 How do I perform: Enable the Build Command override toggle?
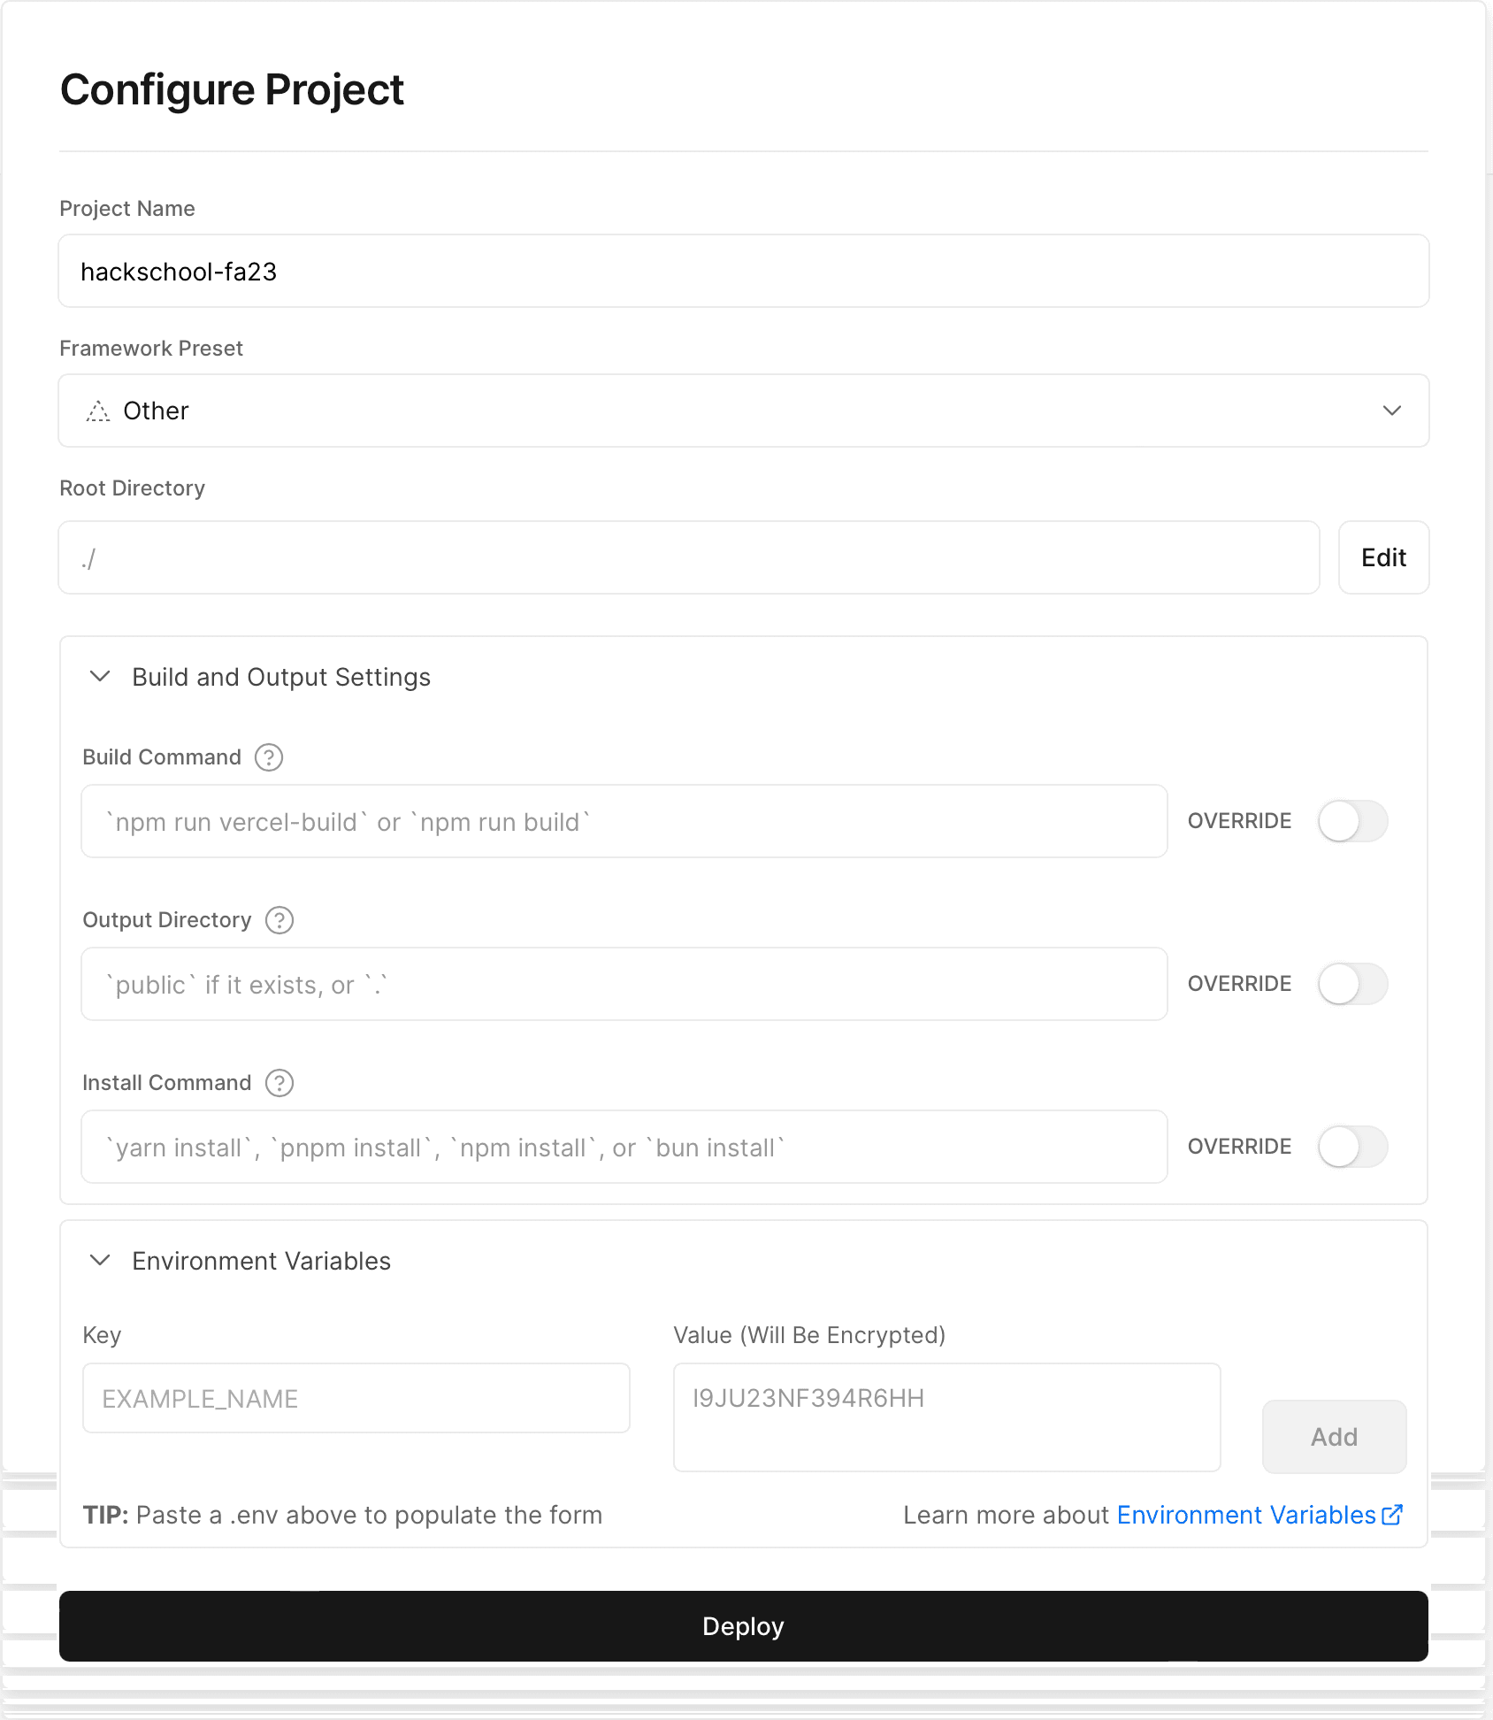pos(1352,821)
